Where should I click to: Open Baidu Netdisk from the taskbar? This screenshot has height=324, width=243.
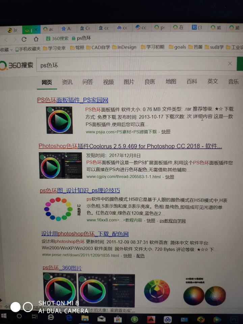coord(168,320)
